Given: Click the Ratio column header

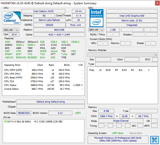Looking at the screenshot, I should pos(50,65).
